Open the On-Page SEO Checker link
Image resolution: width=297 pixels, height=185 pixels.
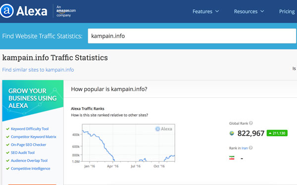click(x=28, y=144)
